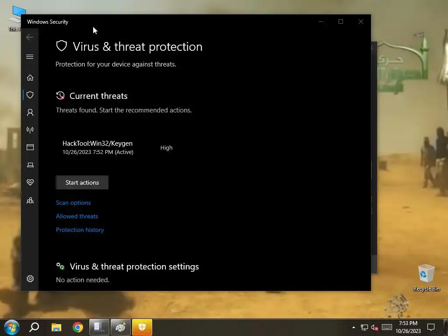
Task: Open network icon in system tray
Action: point(364,327)
